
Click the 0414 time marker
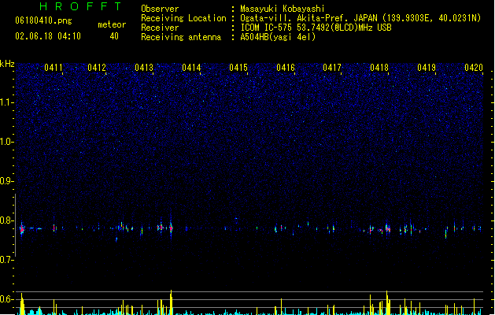(191, 68)
